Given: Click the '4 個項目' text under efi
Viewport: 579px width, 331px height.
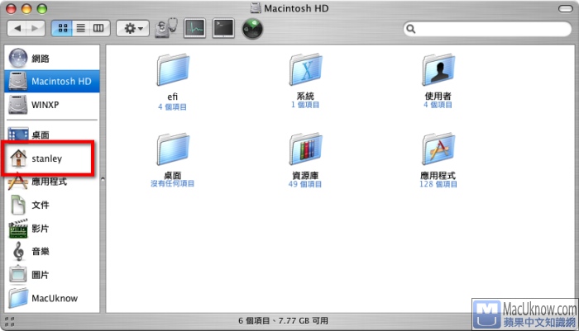Looking at the screenshot, I should (x=172, y=106).
